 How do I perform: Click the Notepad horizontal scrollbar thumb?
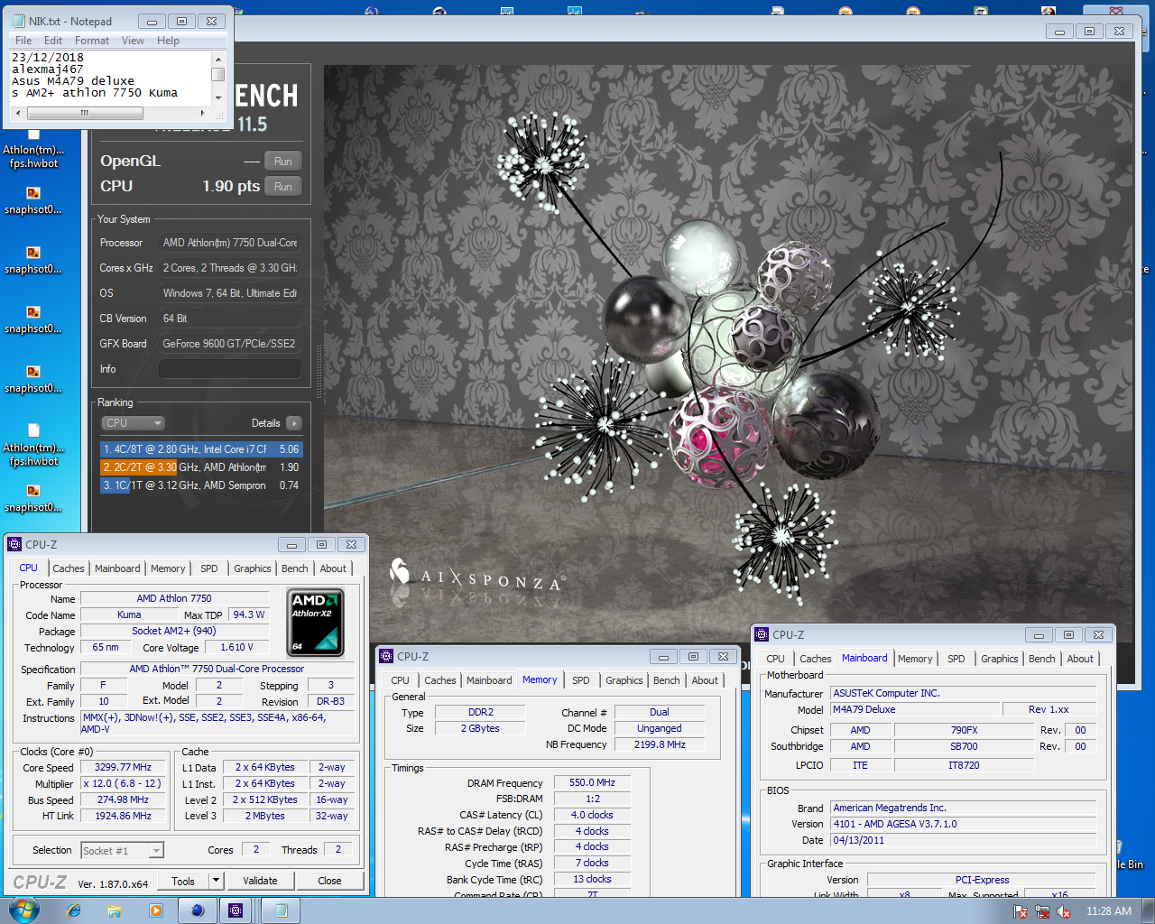(85, 114)
